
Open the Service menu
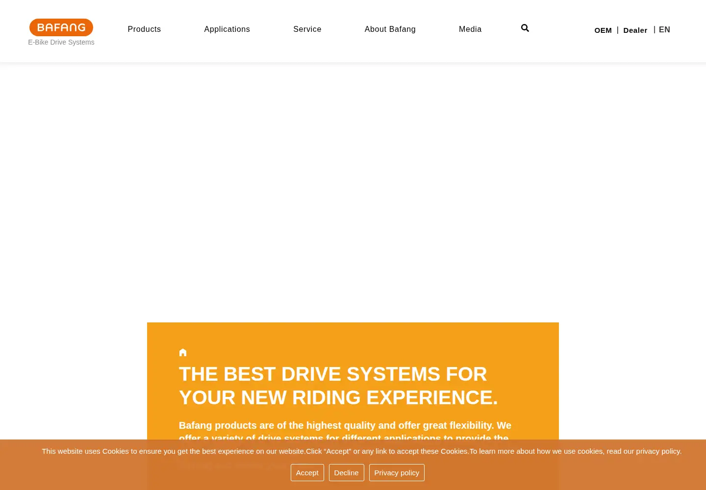pos(307,29)
